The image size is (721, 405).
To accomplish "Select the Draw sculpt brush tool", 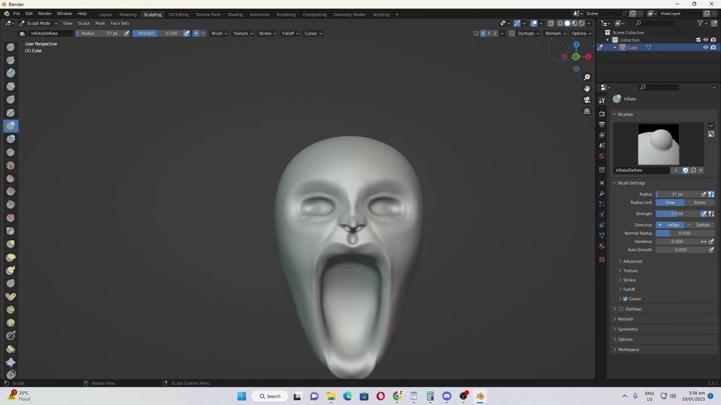I will click(x=11, y=47).
